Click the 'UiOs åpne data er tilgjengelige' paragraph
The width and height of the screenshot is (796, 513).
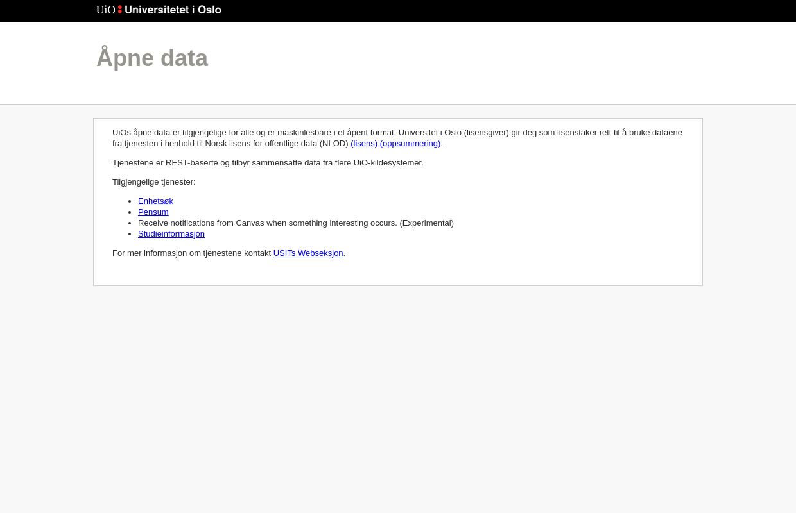[x=397, y=138]
